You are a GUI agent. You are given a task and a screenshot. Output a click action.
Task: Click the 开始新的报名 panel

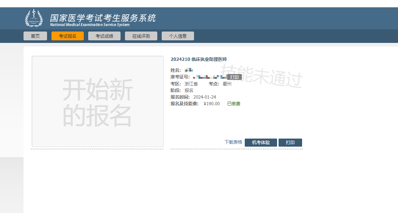pyautogui.click(x=97, y=102)
